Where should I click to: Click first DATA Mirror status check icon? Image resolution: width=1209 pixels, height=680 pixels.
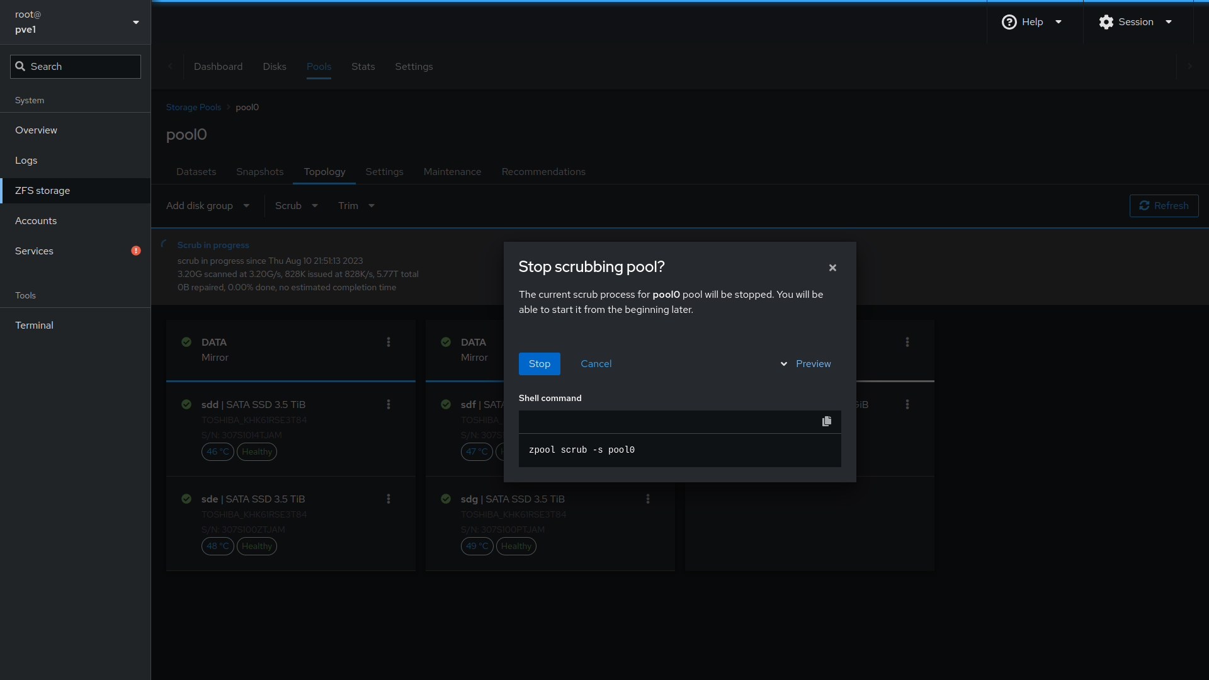pos(186,342)
